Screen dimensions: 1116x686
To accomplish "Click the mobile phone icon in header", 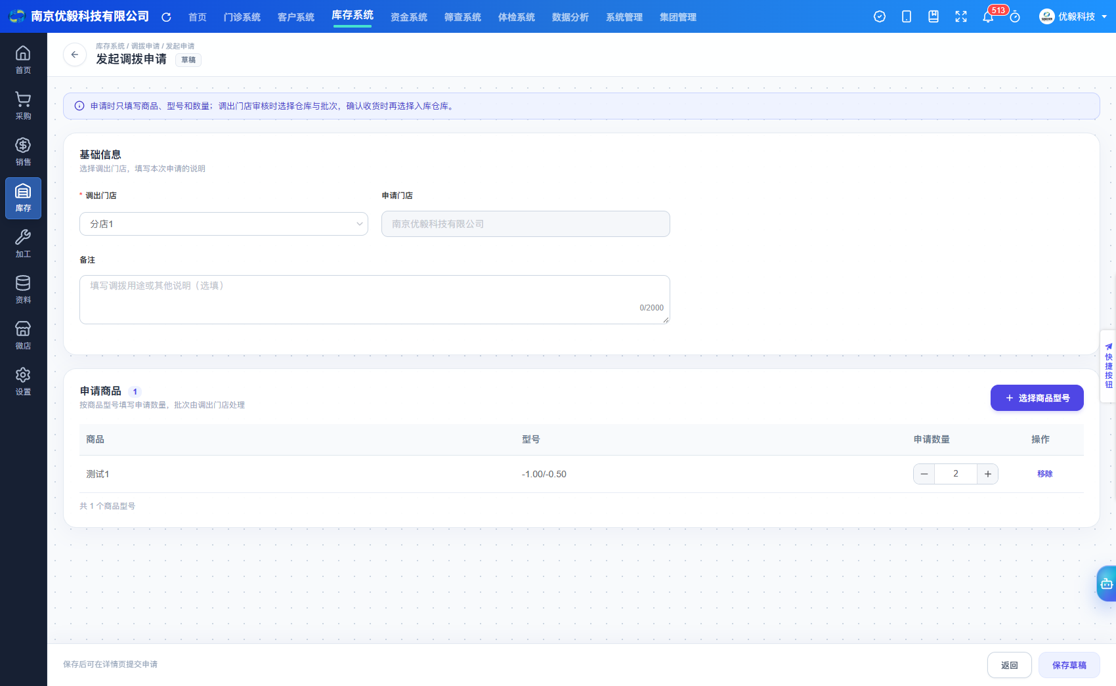I will [x=907, y=16].
